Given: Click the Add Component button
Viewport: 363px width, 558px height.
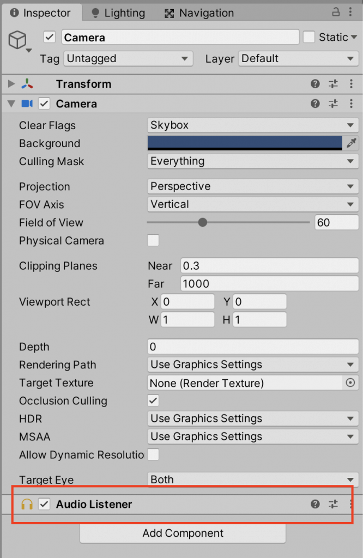Looking at the screenshot, I should coord(183,533).
